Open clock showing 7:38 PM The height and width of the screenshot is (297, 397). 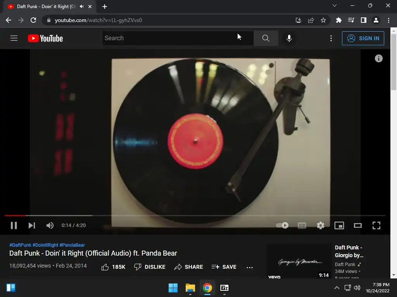click(378, 288)
